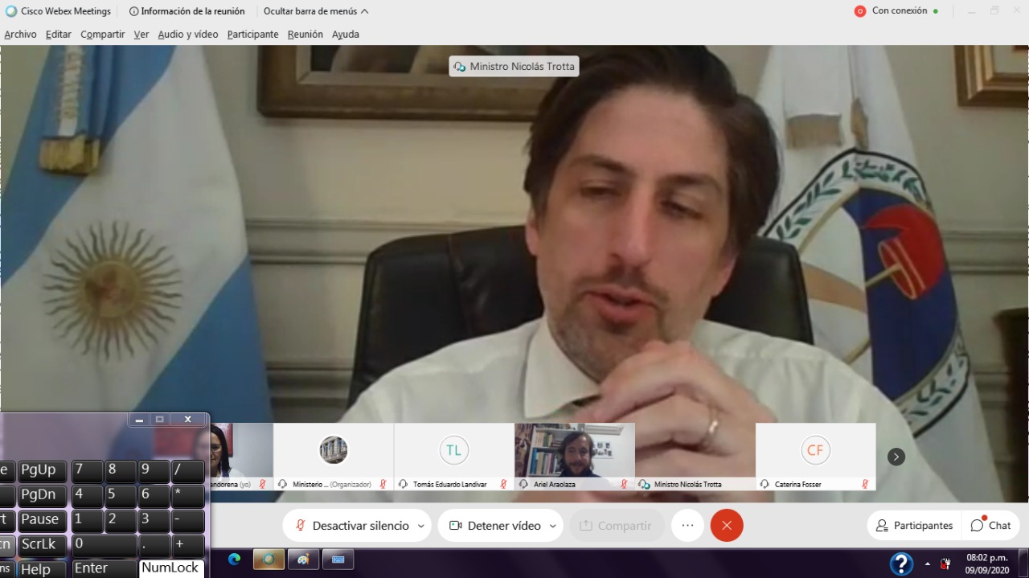Select Tomás Eduardo Landivar thumbnail
This screenshot has height=578, width=1029.
tap(454, 457)
